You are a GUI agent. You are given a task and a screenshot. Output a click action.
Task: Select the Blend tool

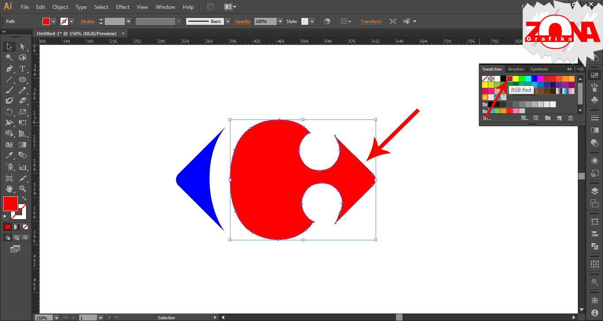click(x=23, y=155)
